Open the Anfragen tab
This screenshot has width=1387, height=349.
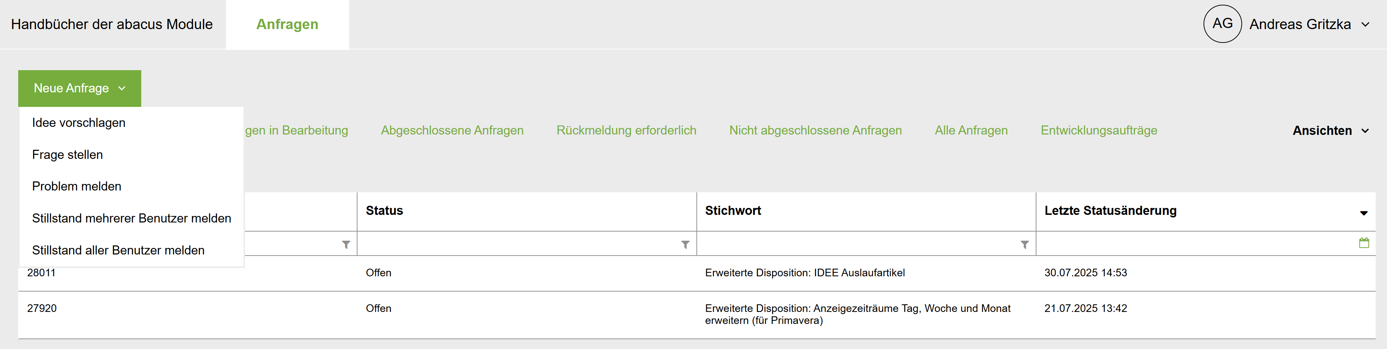287,24
